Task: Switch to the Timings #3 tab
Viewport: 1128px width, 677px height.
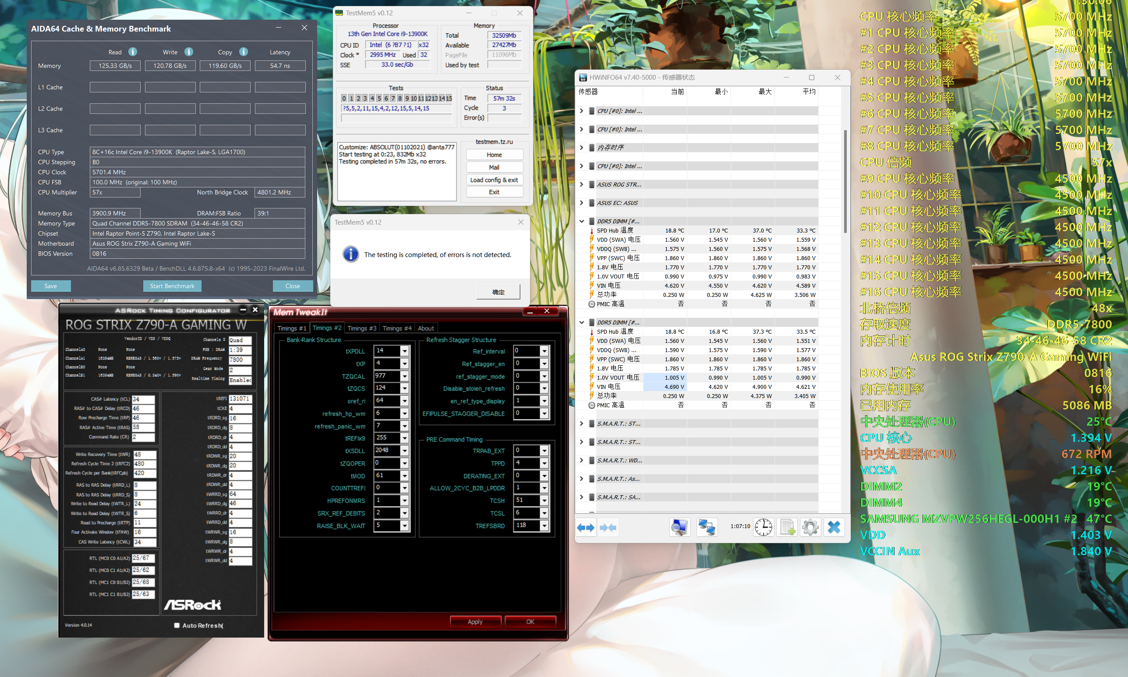Action: point(361,328)
